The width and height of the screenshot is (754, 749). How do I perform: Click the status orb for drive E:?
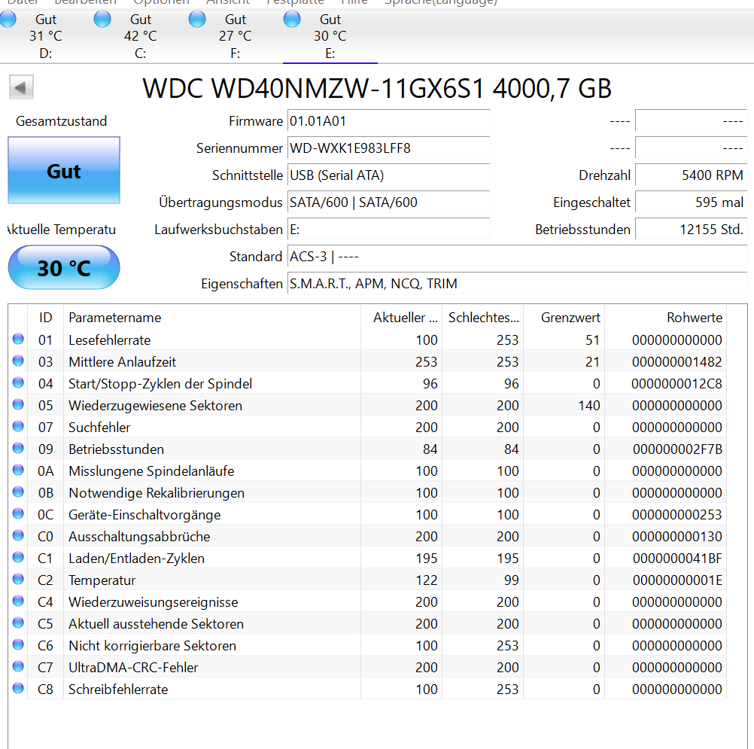tap(291, 20)
